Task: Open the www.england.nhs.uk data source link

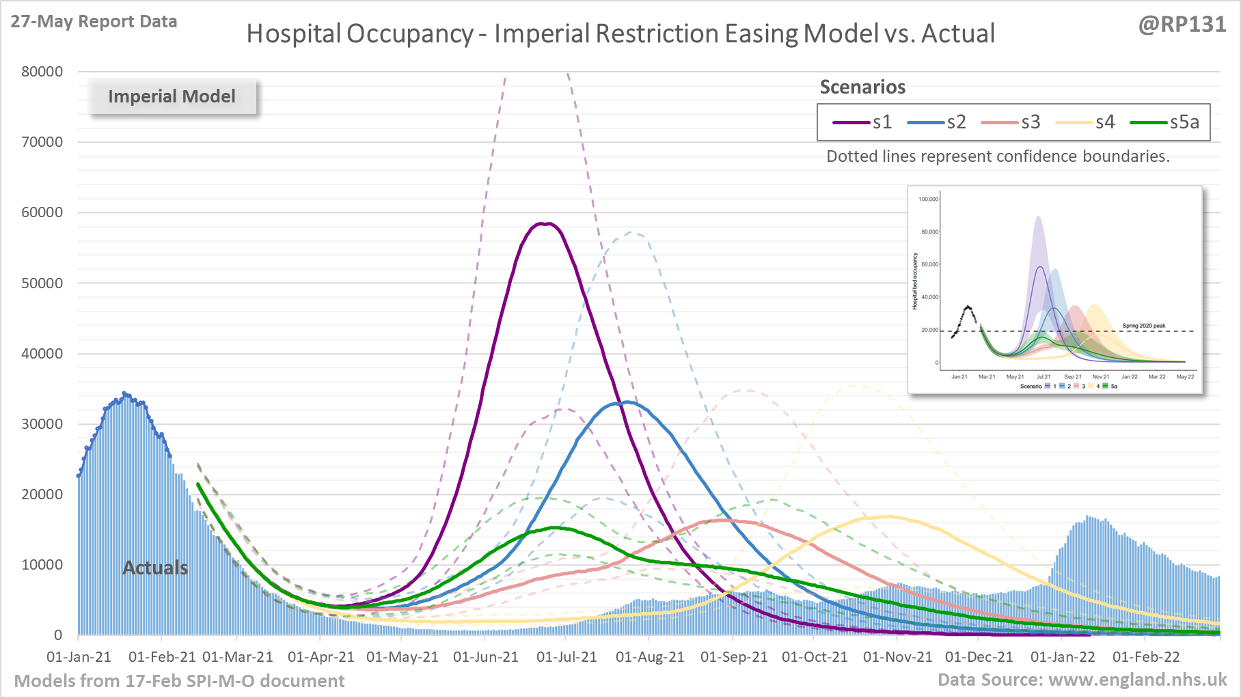Action: click(x=1138, y=680)
